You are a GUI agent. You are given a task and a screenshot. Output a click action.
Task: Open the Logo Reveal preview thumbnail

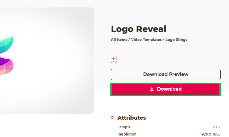(x=47, y=61)
